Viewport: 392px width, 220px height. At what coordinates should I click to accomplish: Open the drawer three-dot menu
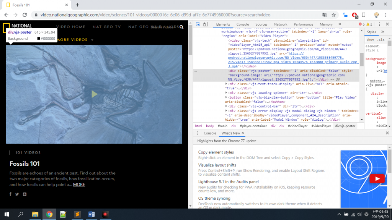tap(198, 133)
